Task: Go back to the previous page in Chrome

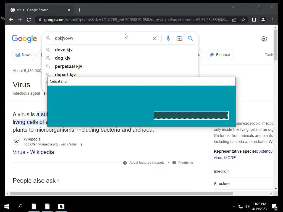Action: pos(11,20)
